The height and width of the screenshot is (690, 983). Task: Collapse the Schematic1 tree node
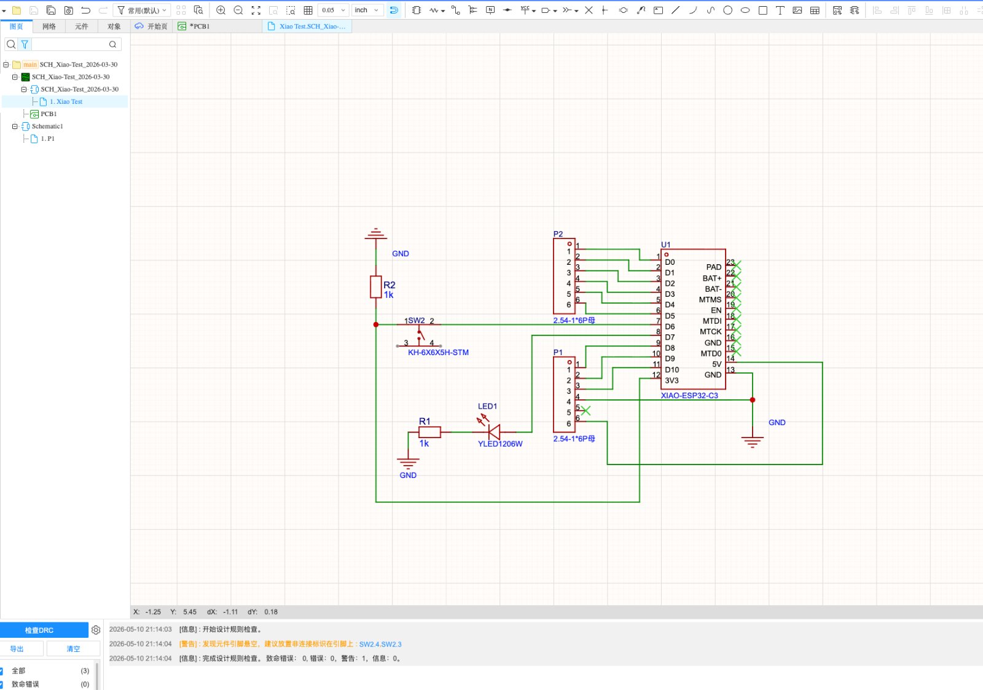(x=15, y=127)
